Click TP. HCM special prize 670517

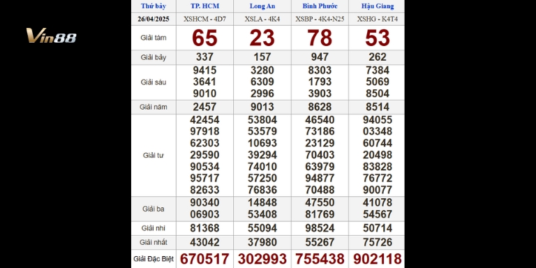204,259
